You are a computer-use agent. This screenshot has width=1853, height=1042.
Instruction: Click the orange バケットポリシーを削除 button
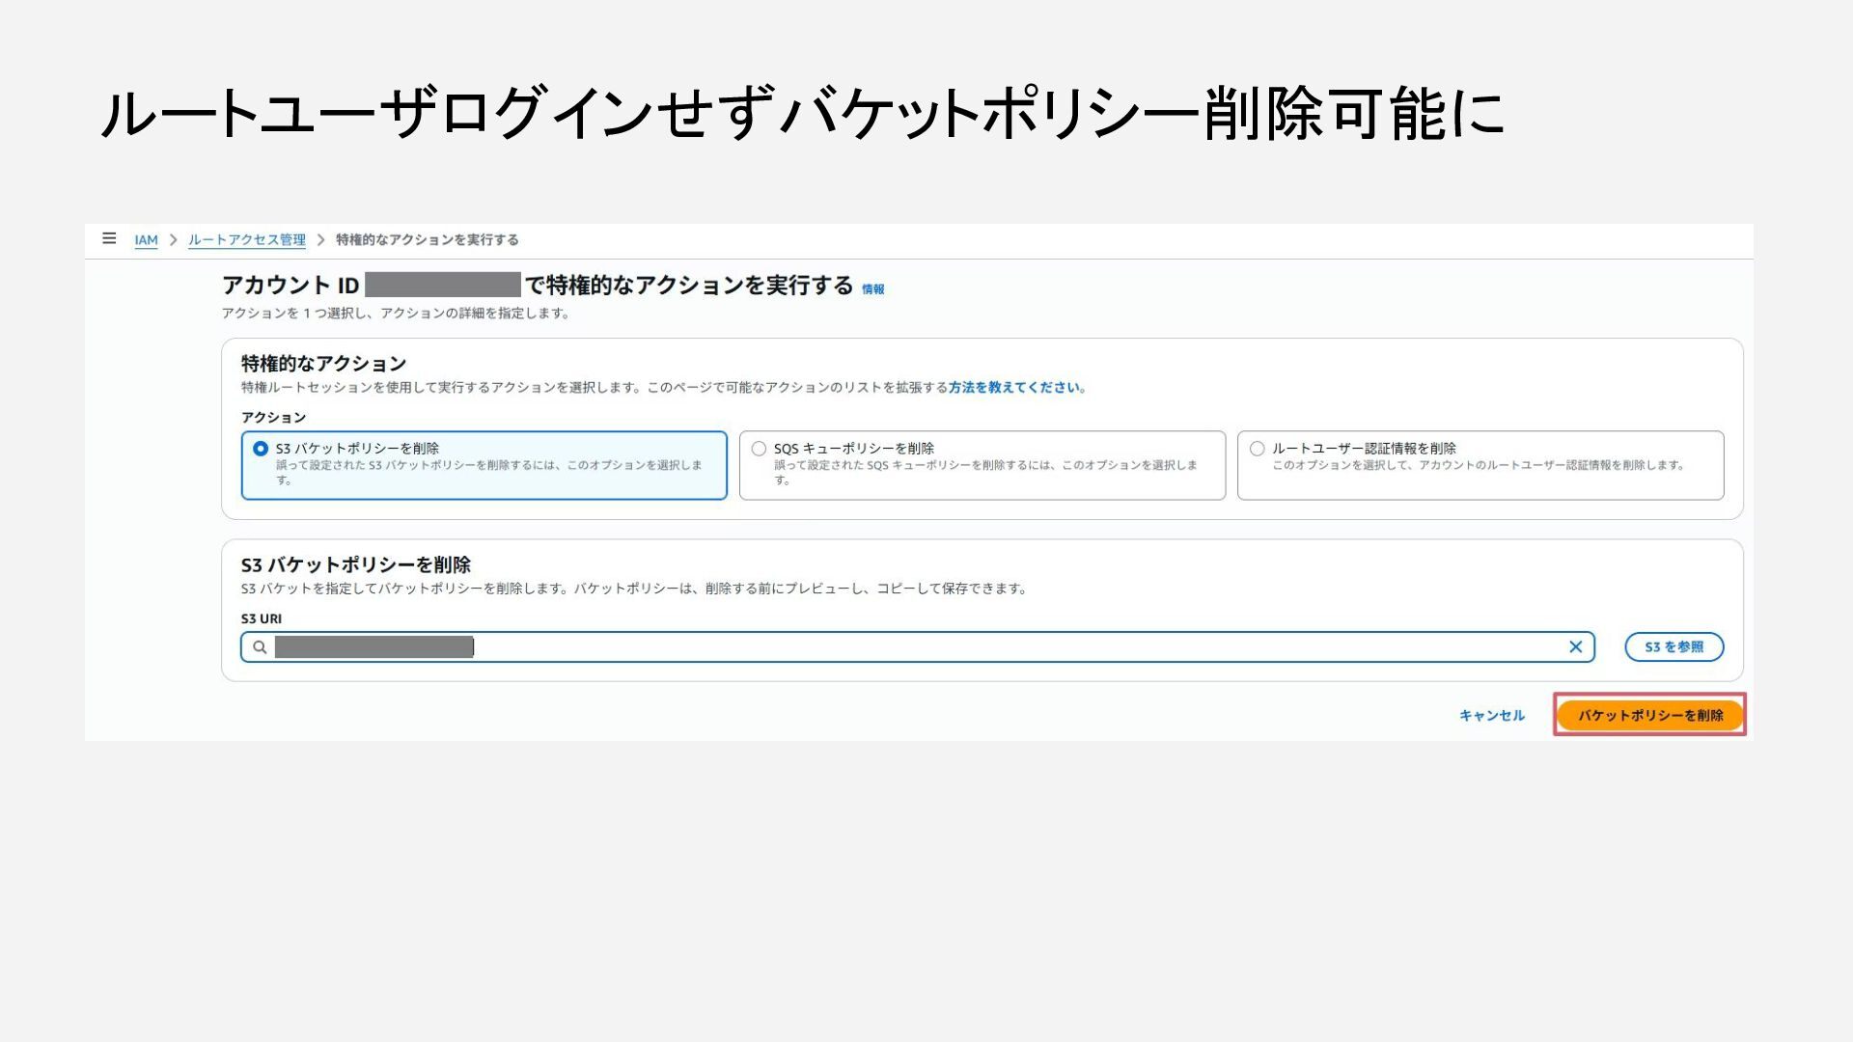pos(1649,715)
